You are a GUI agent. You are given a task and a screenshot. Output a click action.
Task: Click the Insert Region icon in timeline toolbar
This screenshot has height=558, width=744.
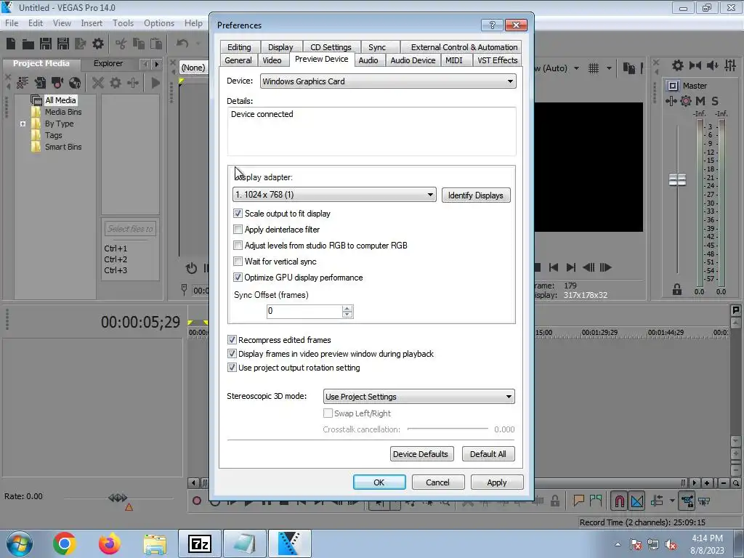pyautogui.click(x=596, y=501)
